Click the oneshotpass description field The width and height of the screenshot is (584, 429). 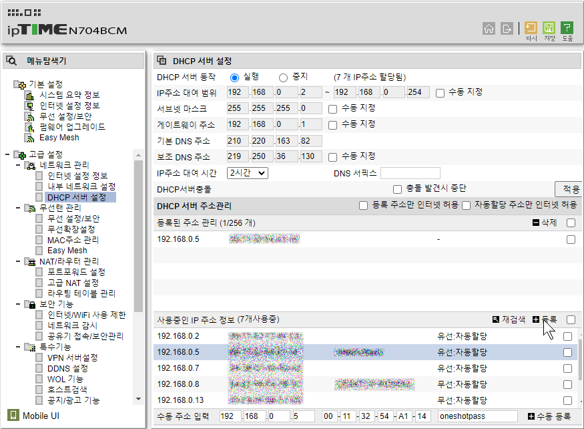click(477, 416)
